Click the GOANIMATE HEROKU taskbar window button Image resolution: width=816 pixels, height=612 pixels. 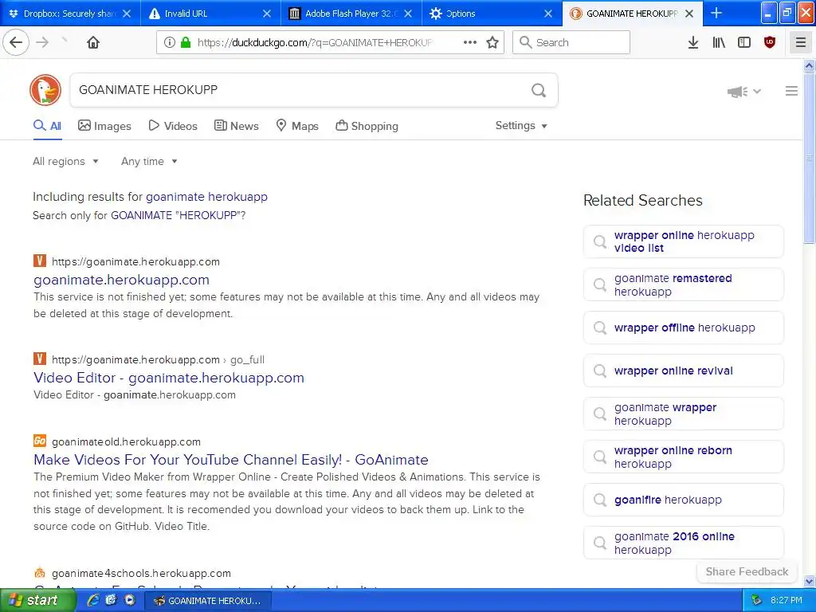(207, 601)
